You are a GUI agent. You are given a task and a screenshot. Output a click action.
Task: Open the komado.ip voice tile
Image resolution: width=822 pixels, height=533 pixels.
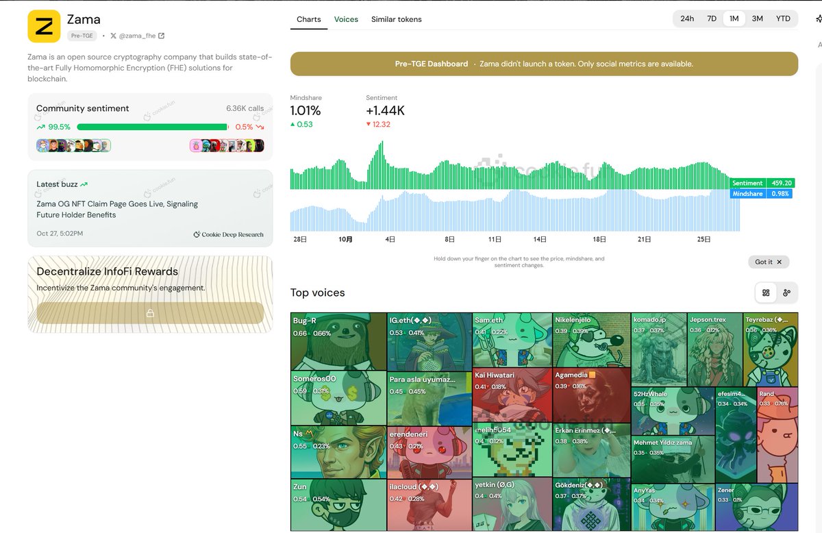659,349
